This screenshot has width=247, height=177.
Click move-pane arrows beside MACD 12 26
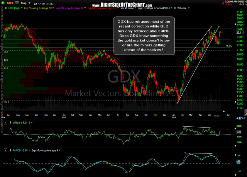click(10, 150)
